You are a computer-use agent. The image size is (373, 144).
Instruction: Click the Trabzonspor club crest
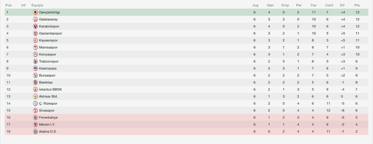tap(35, 61)
